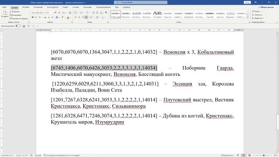This screenshot has height=157, width=279.
Task: Center the text
Action: tap(79, 17)
